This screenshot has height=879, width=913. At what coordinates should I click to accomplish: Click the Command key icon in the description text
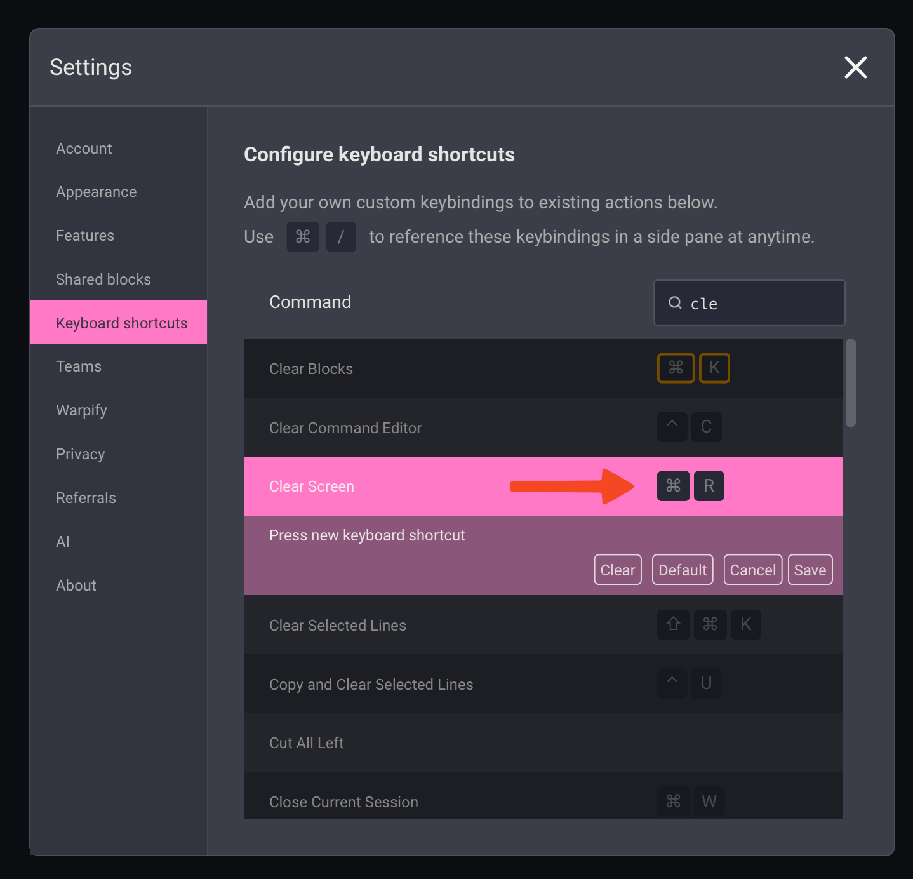tap(303, 237)
